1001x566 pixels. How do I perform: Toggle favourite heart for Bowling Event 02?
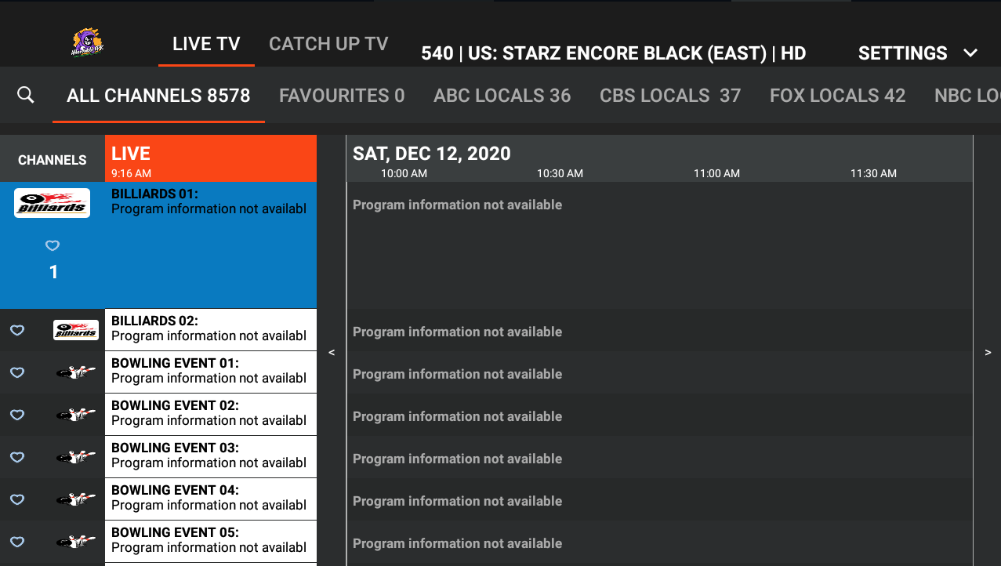17,415
